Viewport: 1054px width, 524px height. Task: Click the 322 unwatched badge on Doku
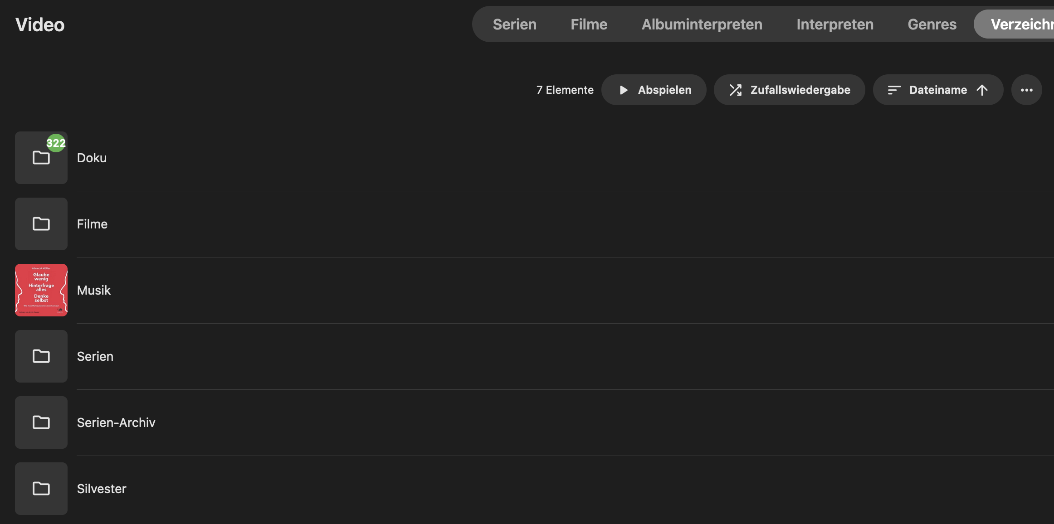pos(56,143)
